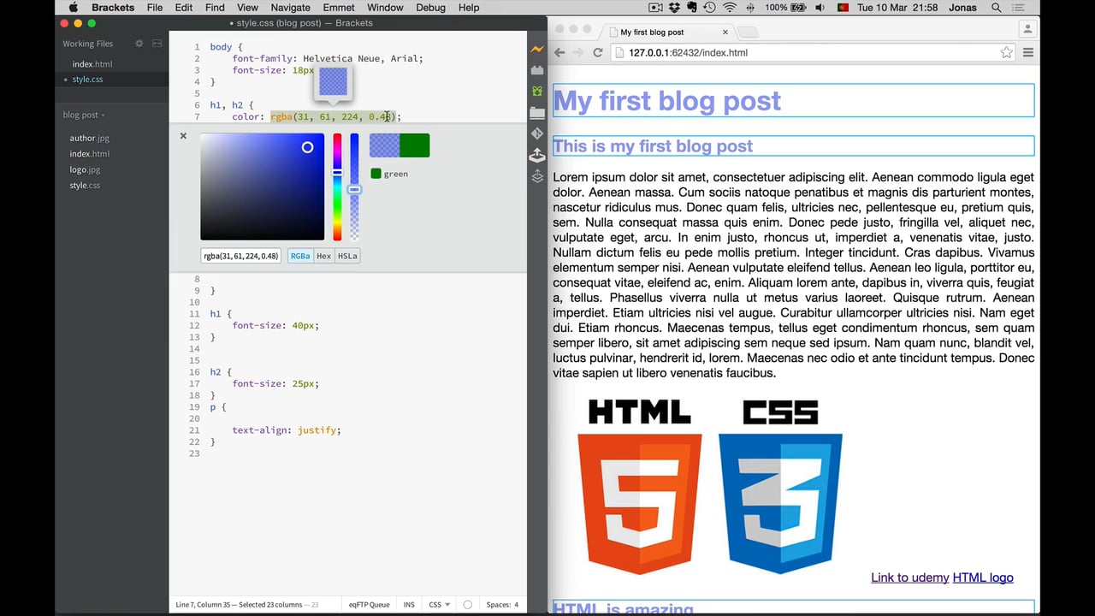1095x616 pixels.
Task: Click the folder icon in Brackets right toolbar
Action: (537, 112)
